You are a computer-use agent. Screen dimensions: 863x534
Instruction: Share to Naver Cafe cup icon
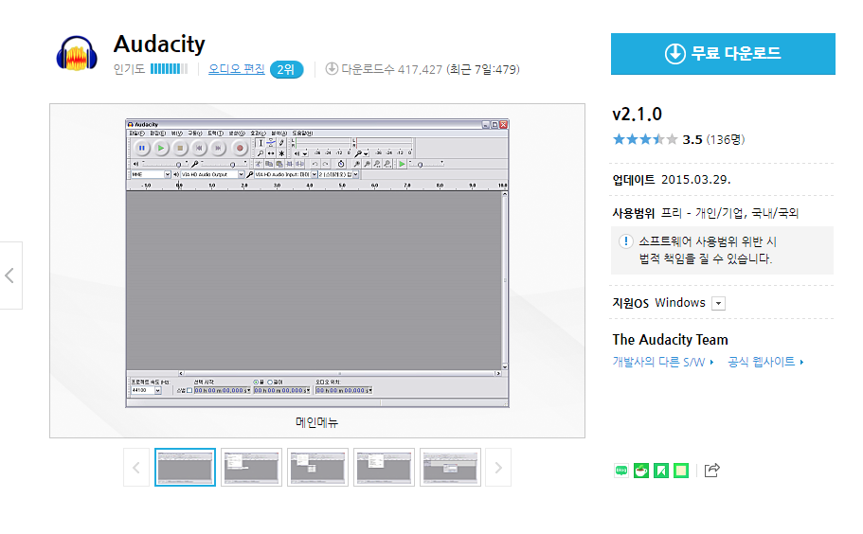(641, 471)
